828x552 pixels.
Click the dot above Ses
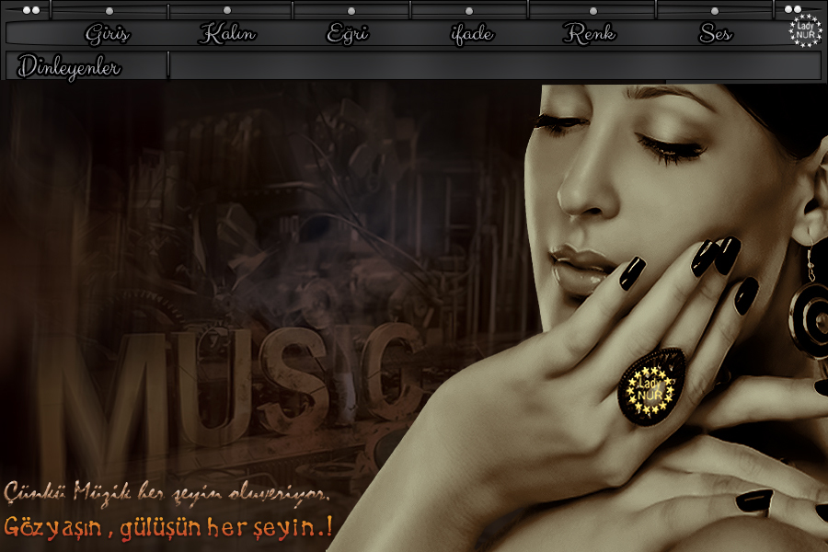(x=715, y=11)
